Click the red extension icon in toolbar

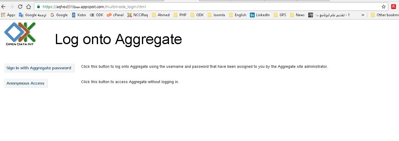click(x=394, y=7)
